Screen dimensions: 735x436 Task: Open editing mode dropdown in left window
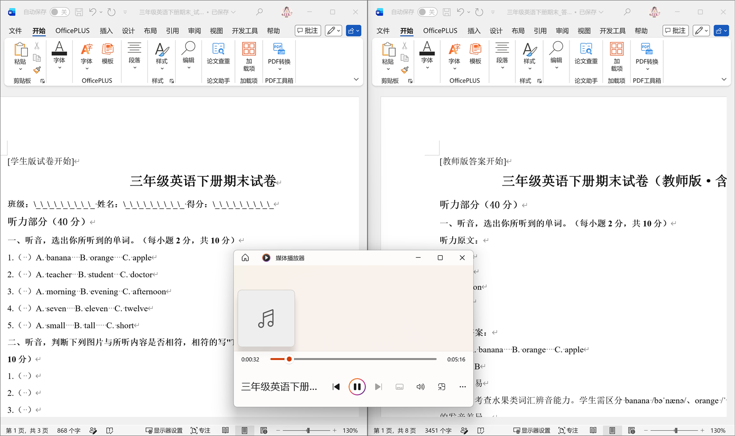click(333, 31)
